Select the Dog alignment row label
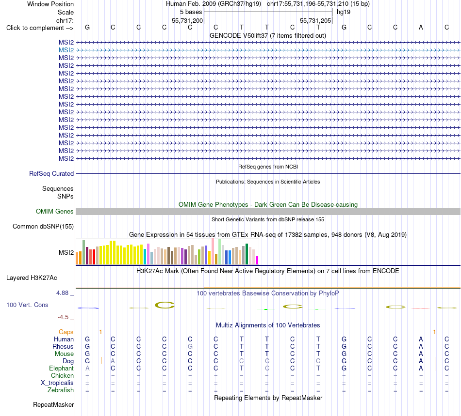The height and width of the screenshot is (416, 461). [68, 361]
